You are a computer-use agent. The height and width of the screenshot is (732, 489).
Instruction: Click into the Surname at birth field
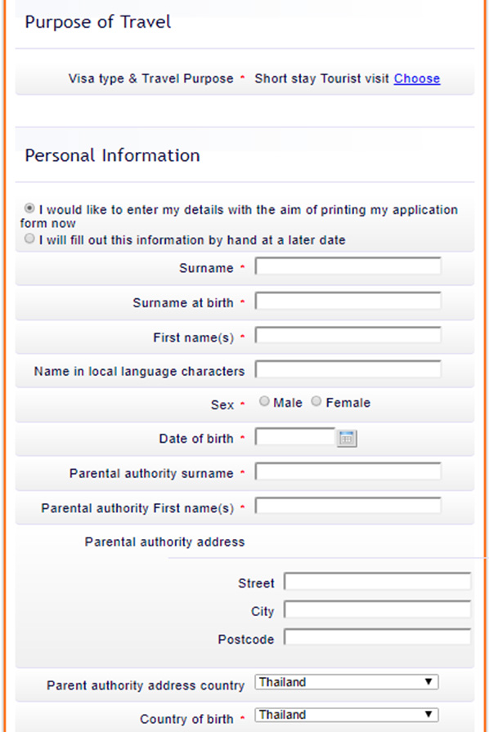coord(348,301)
